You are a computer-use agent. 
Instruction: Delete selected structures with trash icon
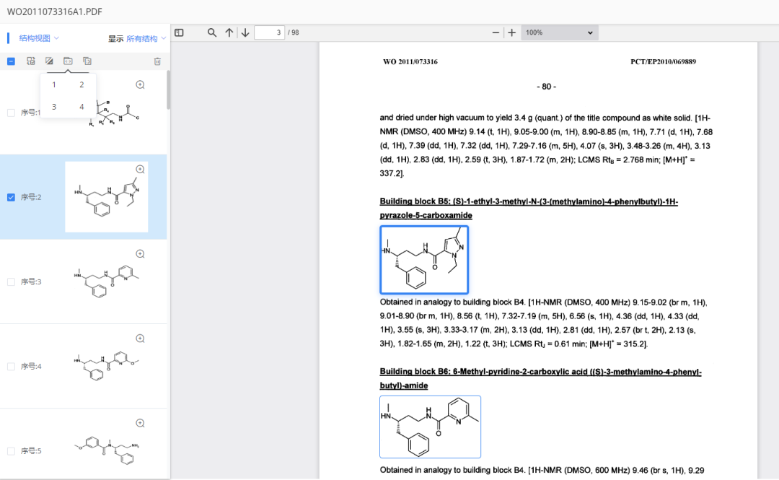point(157,61)
